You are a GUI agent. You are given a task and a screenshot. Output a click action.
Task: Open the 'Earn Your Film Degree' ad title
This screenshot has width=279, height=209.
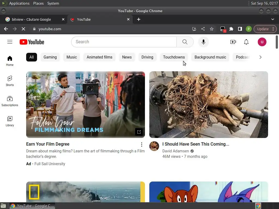[48, 144]
